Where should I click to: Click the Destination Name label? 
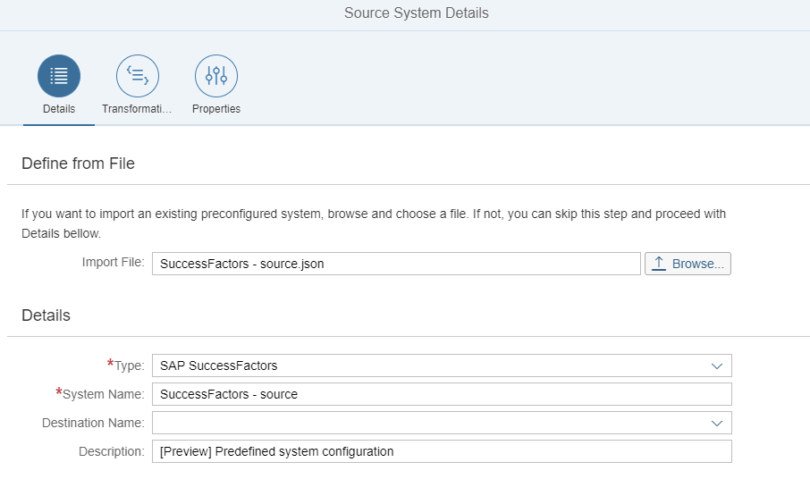[93, 423]
